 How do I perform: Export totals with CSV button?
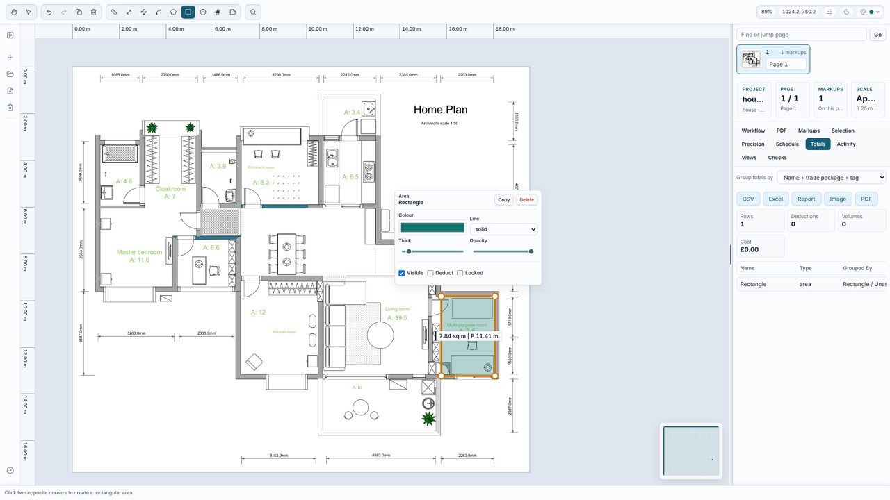click(748, 199)
